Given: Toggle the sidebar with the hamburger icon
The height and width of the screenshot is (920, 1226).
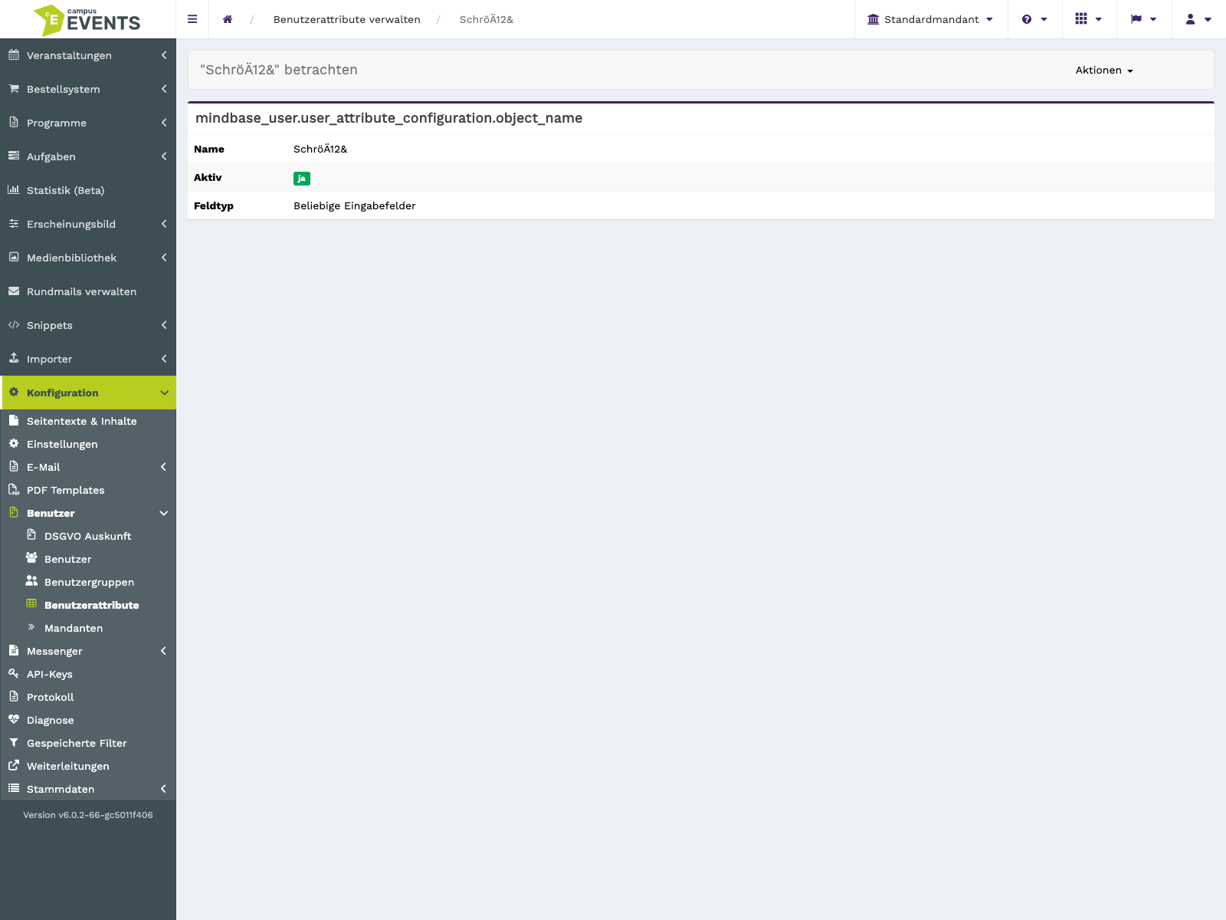Looking at the screenshot, I should (192, 19).
